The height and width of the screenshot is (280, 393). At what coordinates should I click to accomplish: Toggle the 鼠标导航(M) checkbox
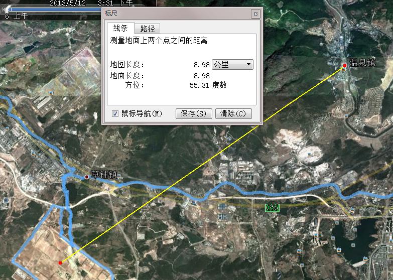115,114
